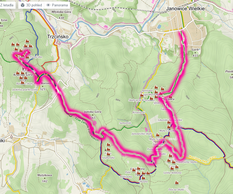This screenshot has height=194, width=233.
Task: Click the bicycle icon below Jańska Góra
Action: [95, 123]
